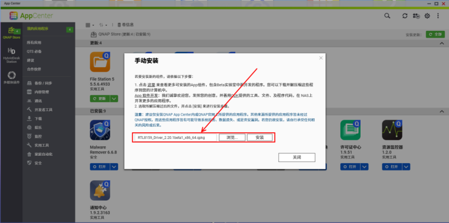The height and width of the screenshot is (223, 449).
Task: Select 合作伙伴 in the sidebar
Action: (34, 69)
